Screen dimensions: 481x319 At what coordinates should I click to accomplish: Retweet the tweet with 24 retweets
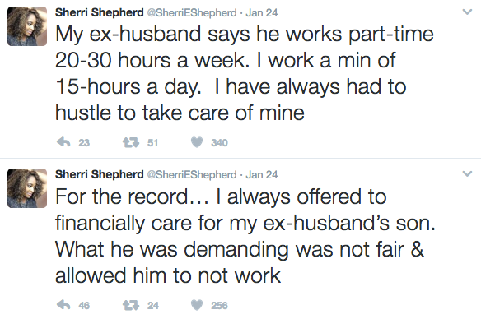131,305
